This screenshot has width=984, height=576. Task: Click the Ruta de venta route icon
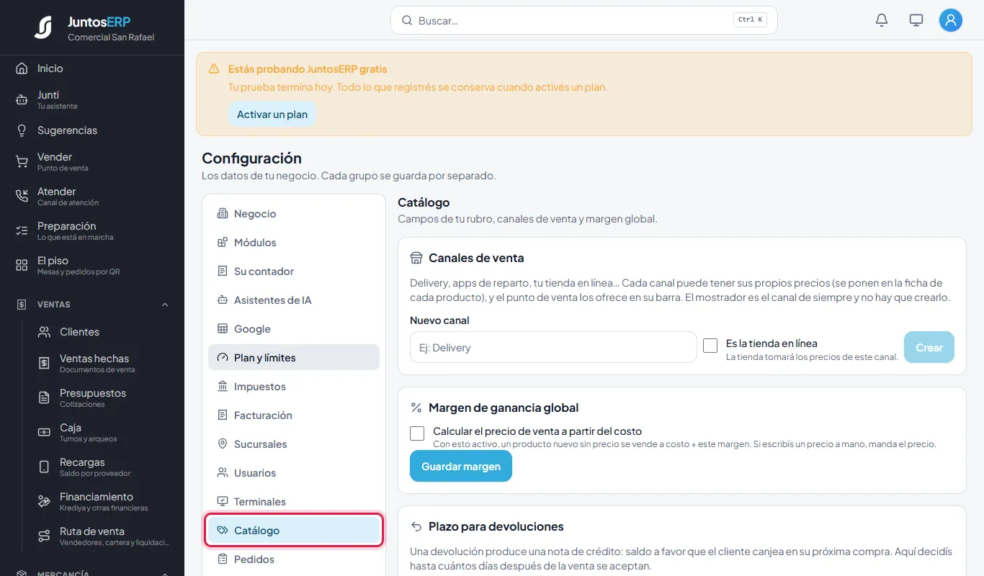[x=44, y=536]
